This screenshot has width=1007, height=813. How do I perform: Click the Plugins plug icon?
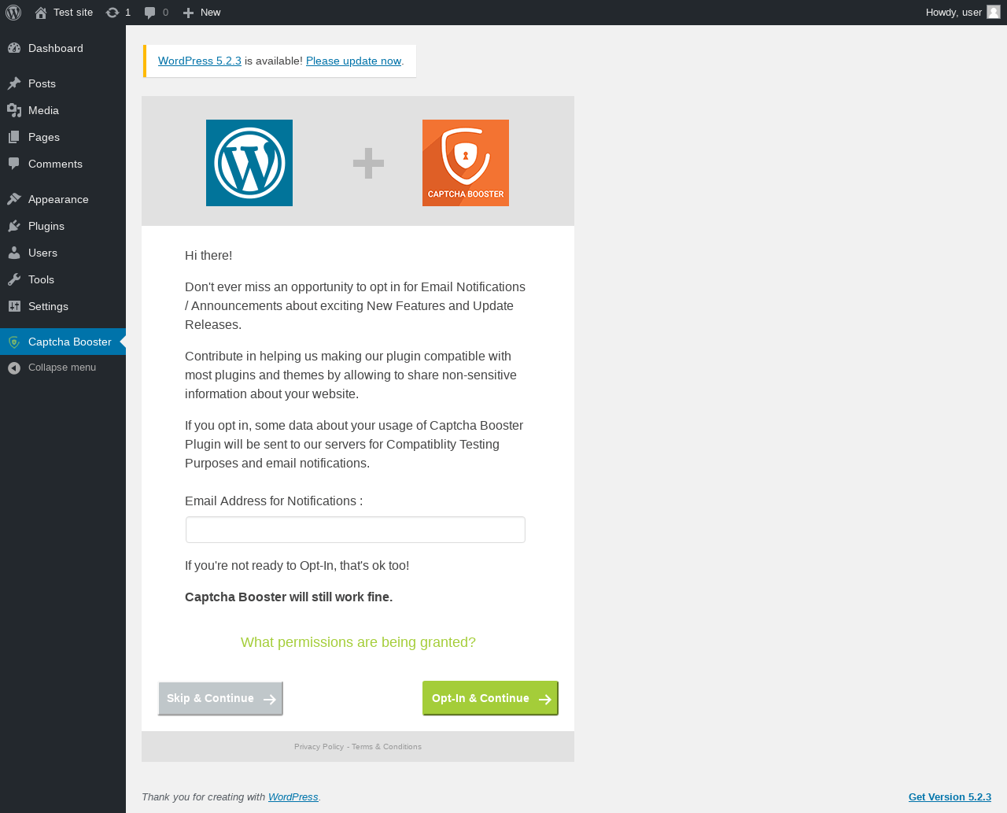(x=14, y=226)
